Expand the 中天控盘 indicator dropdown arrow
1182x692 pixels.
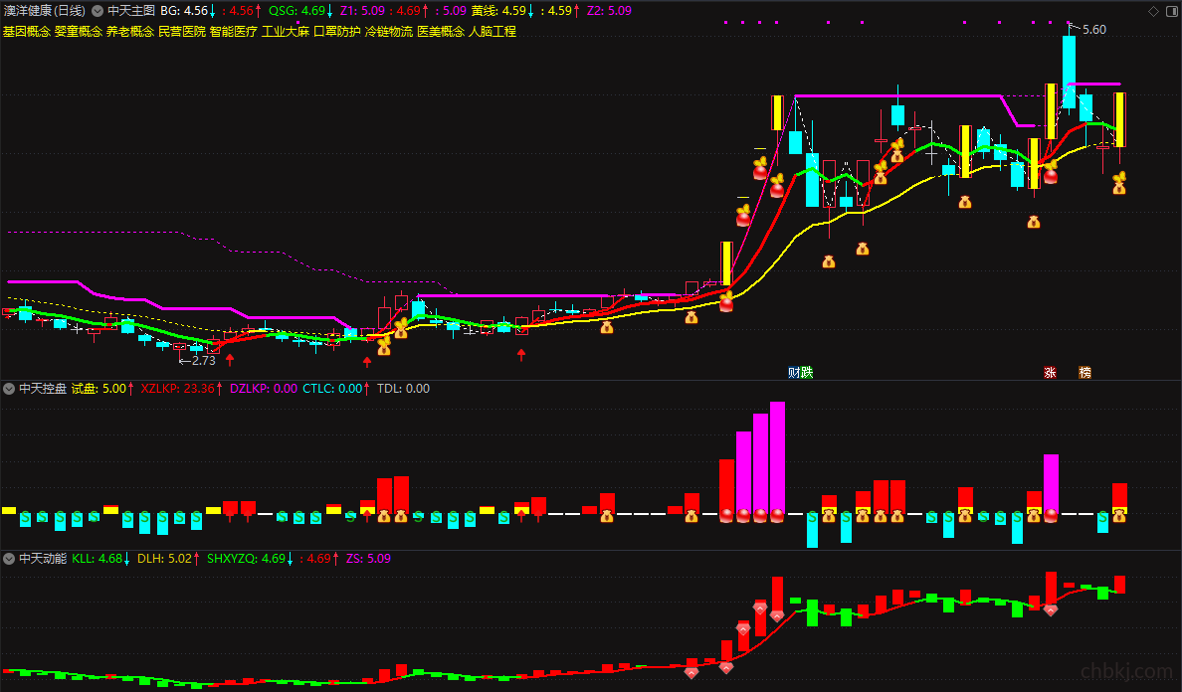9,389
